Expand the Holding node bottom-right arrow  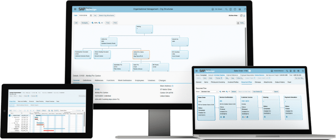[152, 33]
